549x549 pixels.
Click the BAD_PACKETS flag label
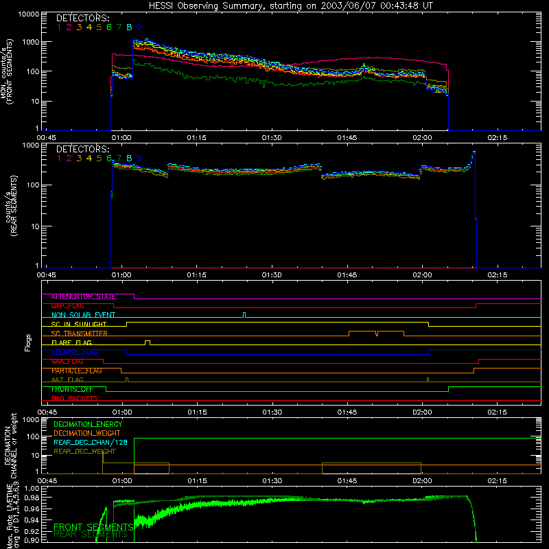point(75,399)
